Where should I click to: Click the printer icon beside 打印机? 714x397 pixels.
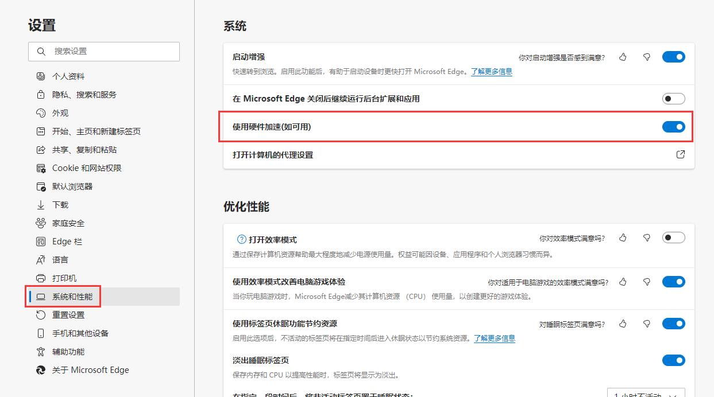point(40,278)
